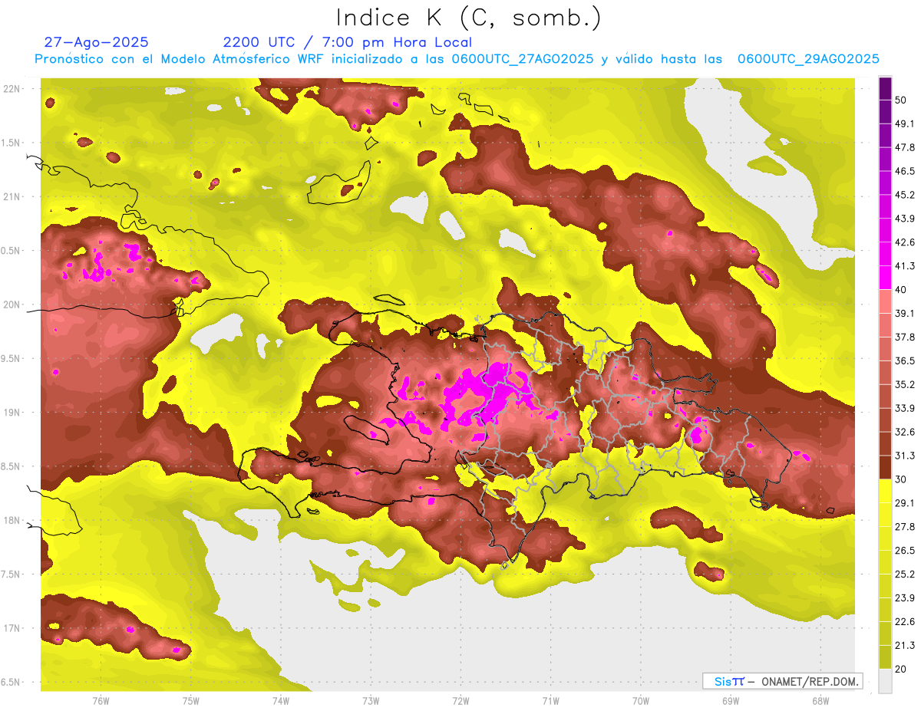Click the "Indice K (C, somb.)" chart title
921x711 pixels.
coord(468,18)
